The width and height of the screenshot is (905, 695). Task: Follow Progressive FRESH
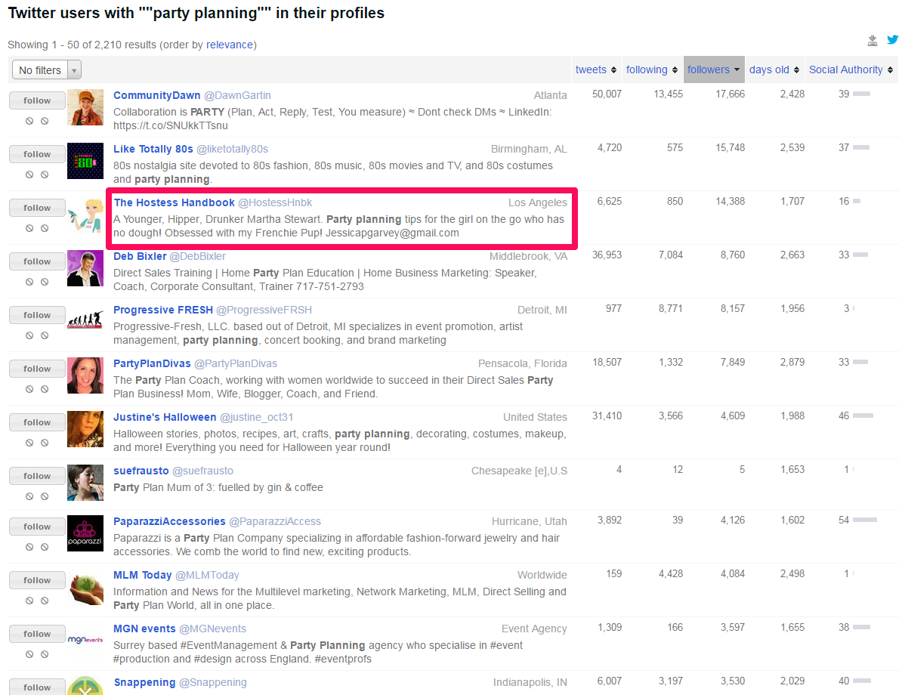click(37, 315)
